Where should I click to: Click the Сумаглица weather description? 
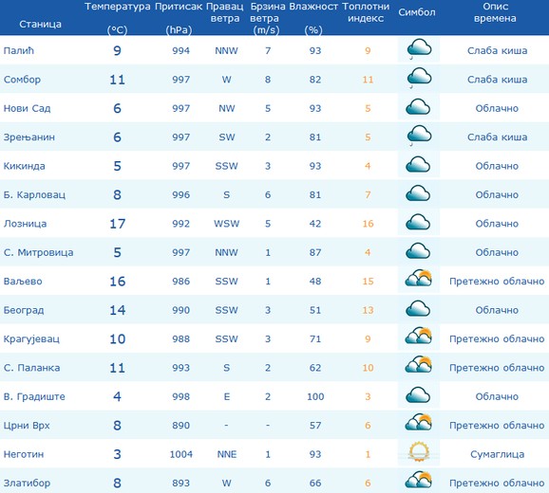click(497, 454)
